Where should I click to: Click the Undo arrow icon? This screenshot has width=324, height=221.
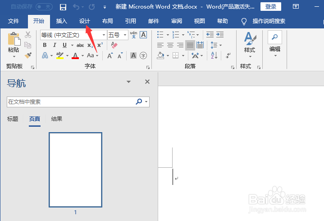click(x=76, y=7)
